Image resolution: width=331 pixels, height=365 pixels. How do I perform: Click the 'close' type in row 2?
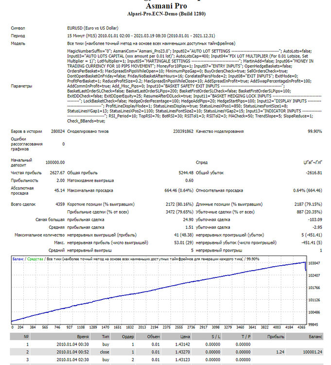[105, 352]
